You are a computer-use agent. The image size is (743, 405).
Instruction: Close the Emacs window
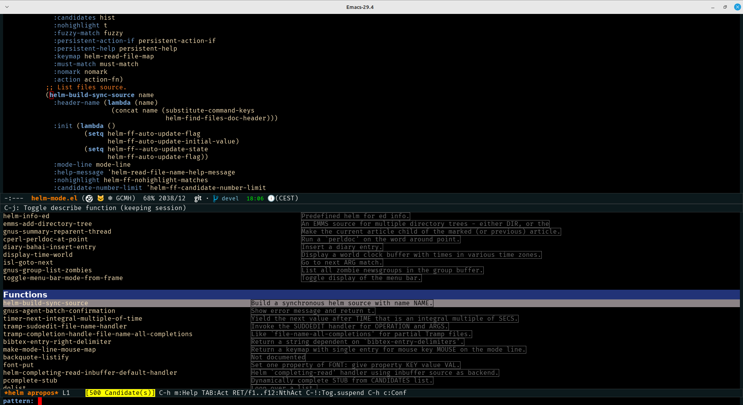pos(738,7)
